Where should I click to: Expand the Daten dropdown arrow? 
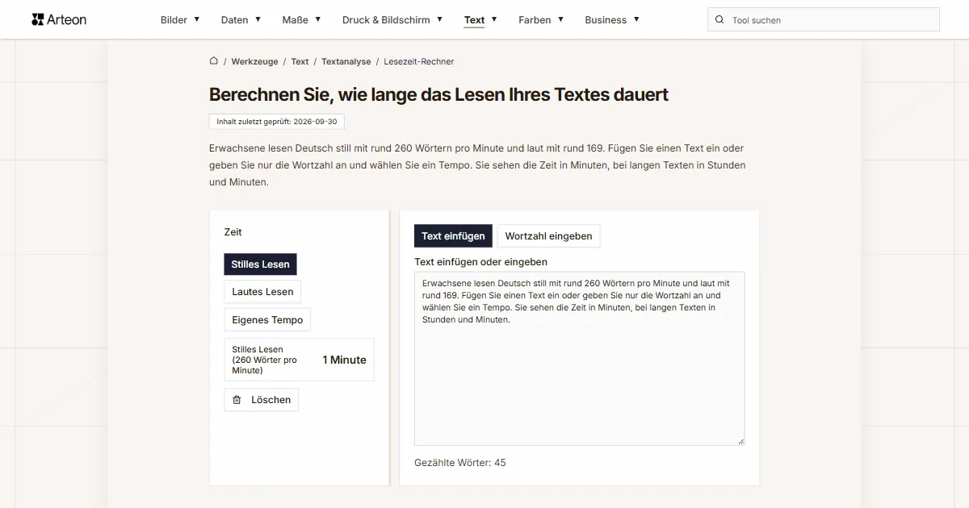pos(258,19)
